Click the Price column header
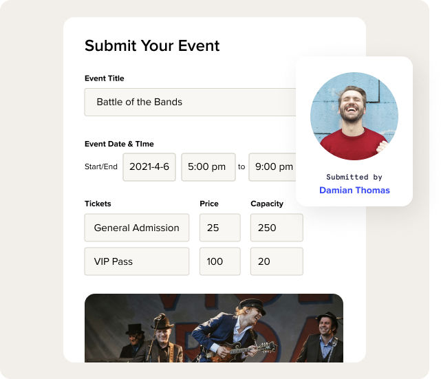The width and height of the screenshot is (441, 379). [x=209, y=204]
